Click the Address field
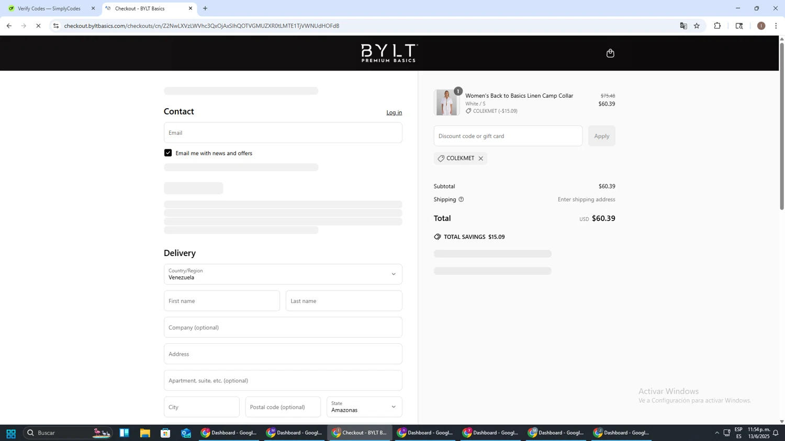The image size is (785, 441). pyautogui.click(x=283, y=354)
